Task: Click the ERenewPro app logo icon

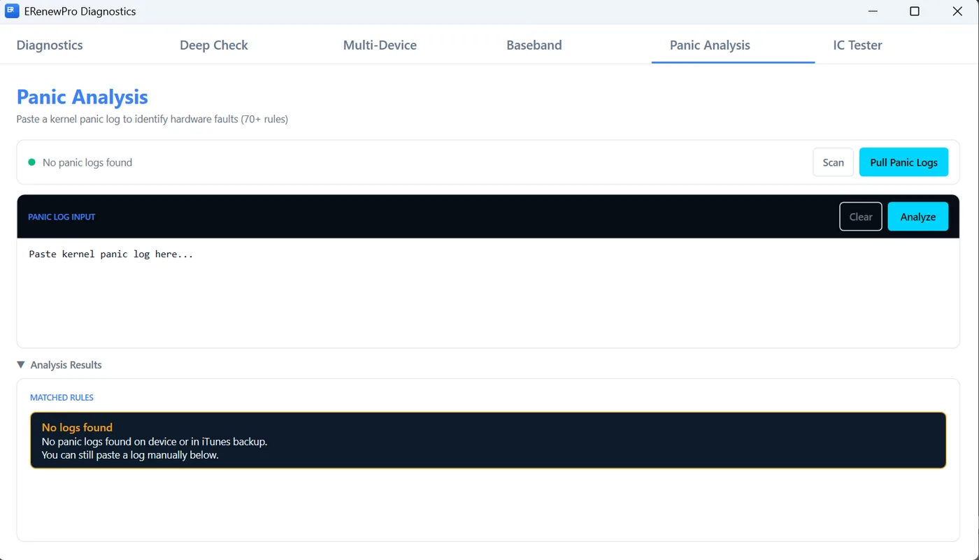Action: [12, 11]
